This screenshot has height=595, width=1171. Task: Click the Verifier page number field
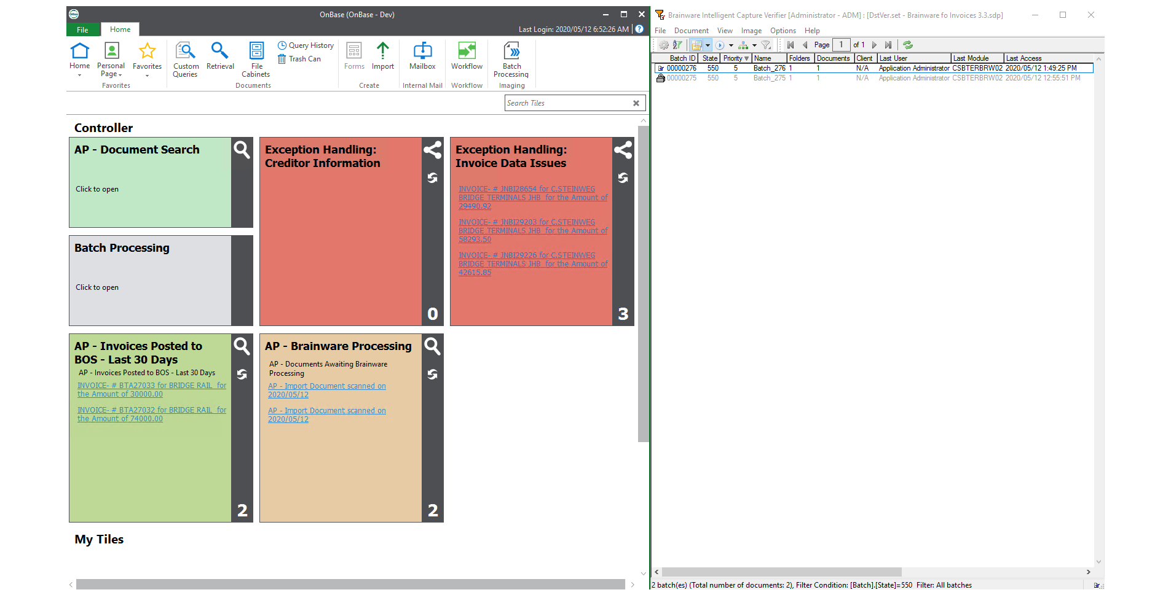(842, 45)
